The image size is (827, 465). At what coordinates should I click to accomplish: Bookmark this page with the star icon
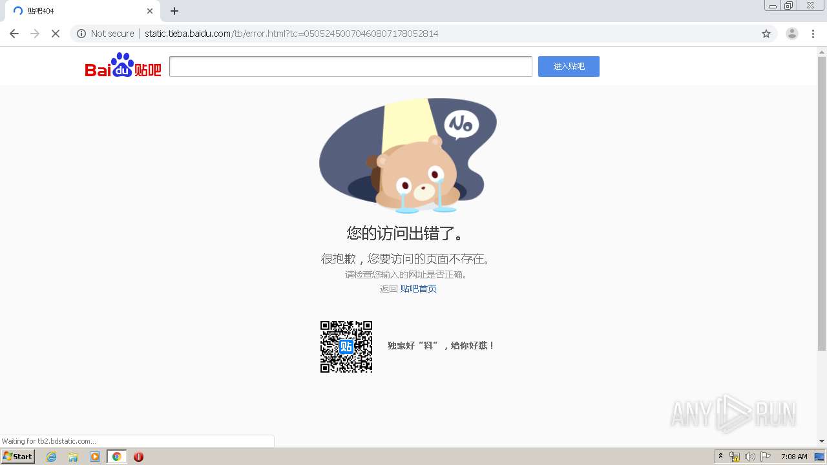click(x=766, y=34)
